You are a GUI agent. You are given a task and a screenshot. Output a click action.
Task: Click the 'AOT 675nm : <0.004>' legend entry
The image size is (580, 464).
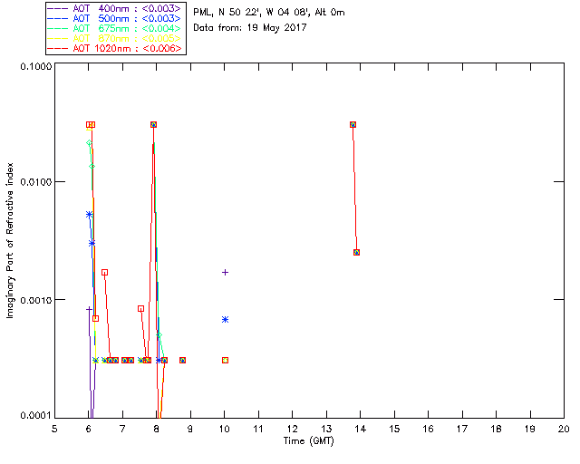click(116, 28)
